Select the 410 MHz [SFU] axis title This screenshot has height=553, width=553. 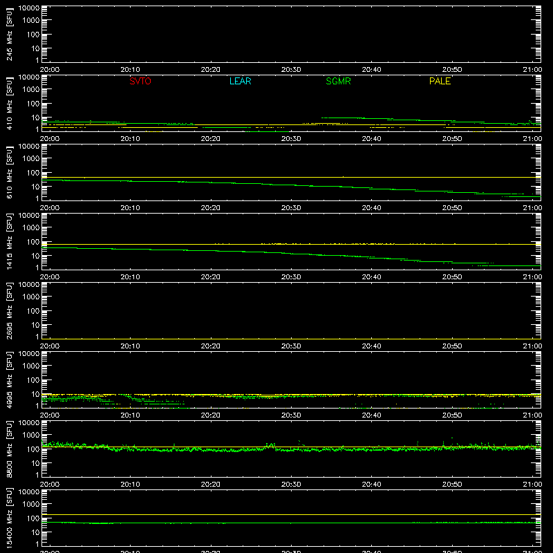pyautogui.click(x=9, y=104)
